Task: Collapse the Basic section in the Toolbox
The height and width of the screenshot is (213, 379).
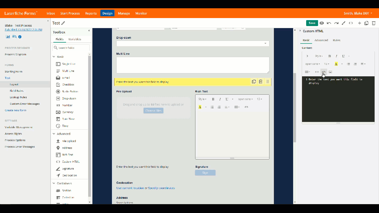Action: pos(54,57)
